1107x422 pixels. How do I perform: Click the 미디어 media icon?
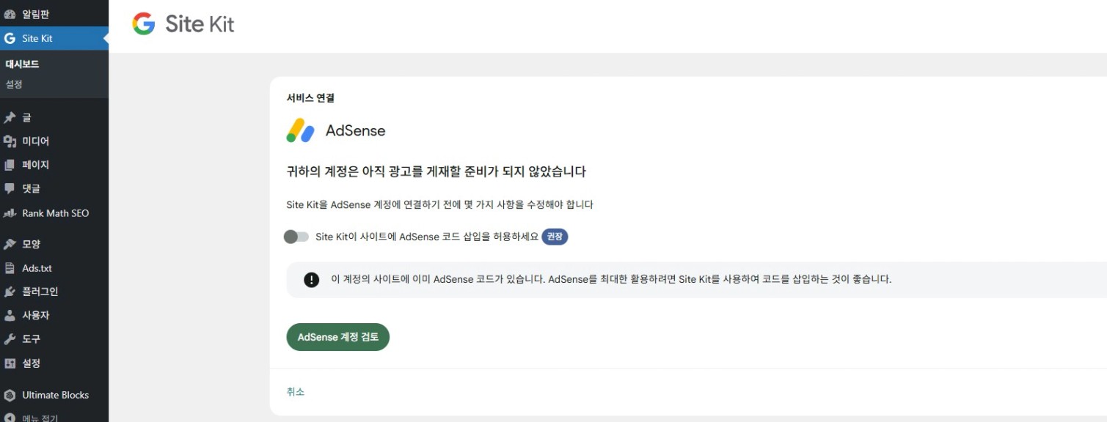coord(10,141)
